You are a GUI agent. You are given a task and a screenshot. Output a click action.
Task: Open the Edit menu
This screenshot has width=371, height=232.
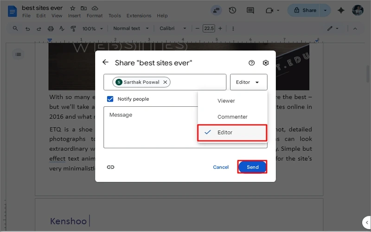[41, 16]
